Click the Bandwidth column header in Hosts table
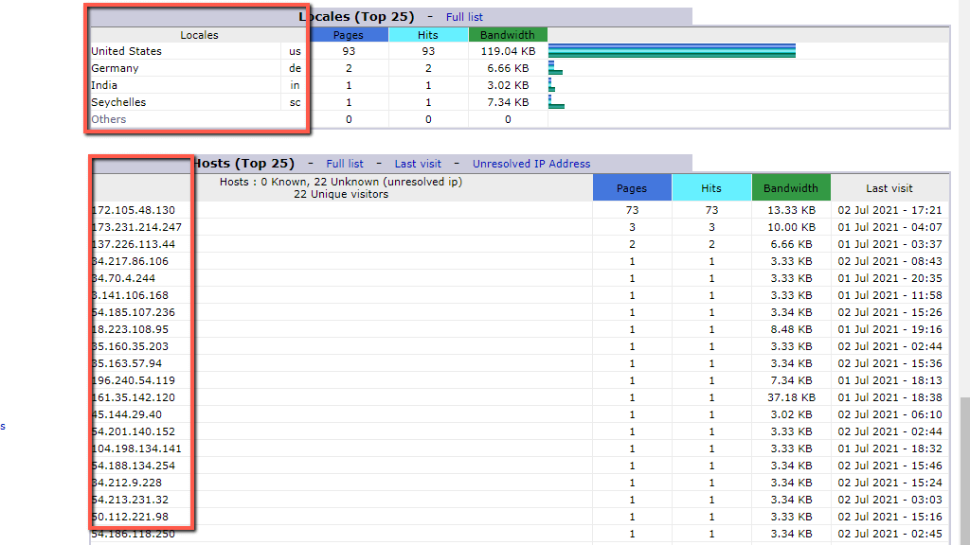This screenshot has width=970, height=545. [x=791, y=188]
